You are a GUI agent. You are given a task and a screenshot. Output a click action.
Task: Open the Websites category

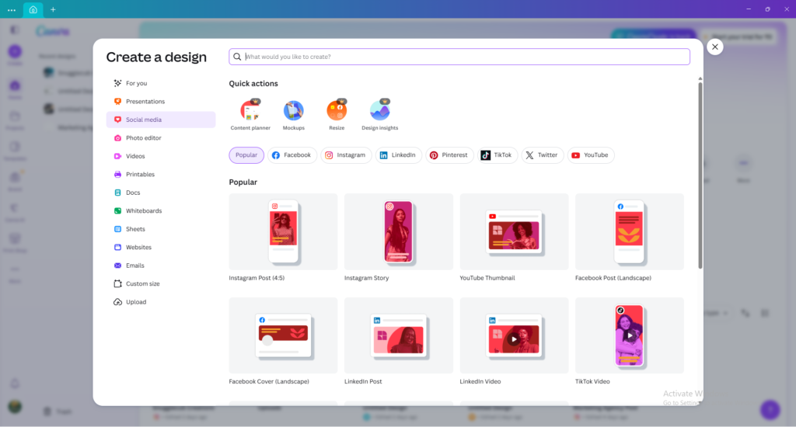click(161, 248)
